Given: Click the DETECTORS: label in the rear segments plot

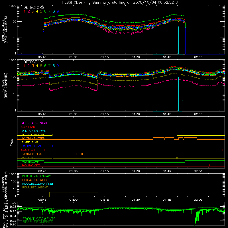Looking at the screenshot, I should 34,62.
